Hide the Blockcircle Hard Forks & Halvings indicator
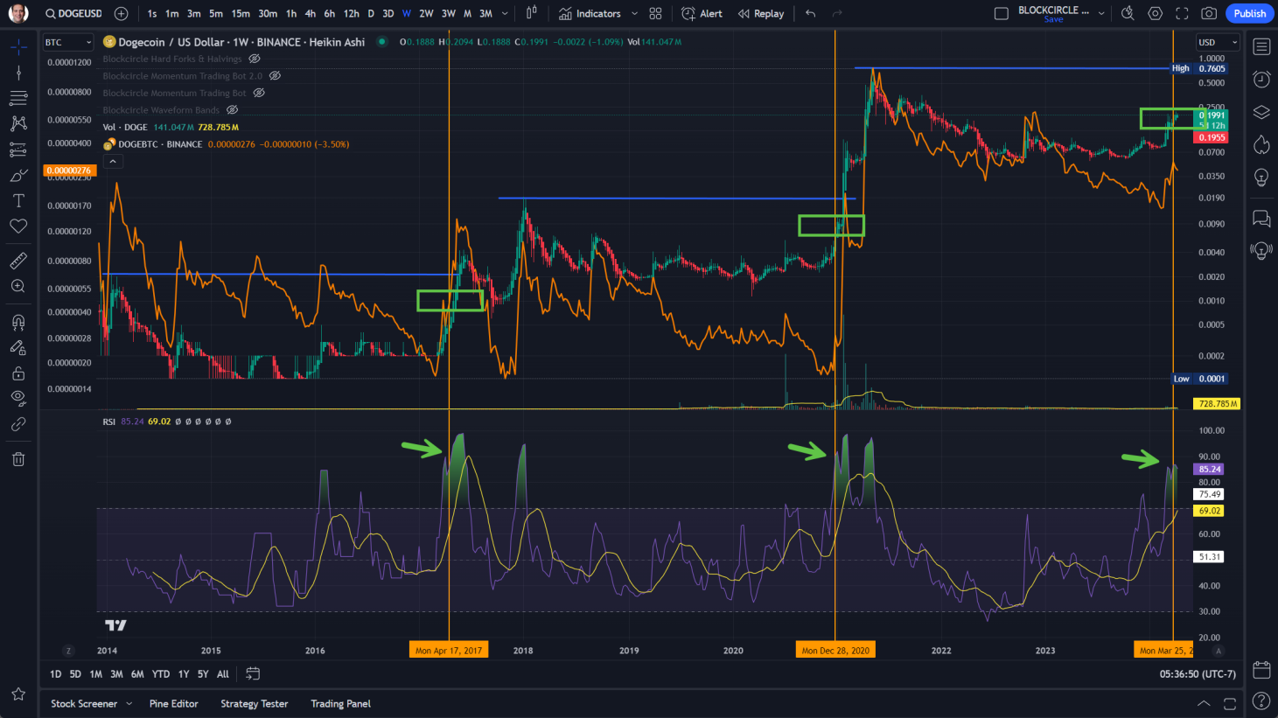The height and width of the screenshot is (718, 1278). 254,59
